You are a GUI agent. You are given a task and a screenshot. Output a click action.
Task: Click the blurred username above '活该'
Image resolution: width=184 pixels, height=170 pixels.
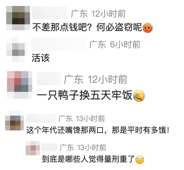[x=59, y=44]
